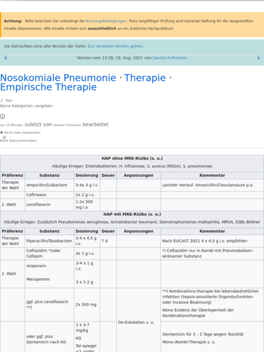Open Sandra Fuhrmann user link in version bar
The height and width of the screenshot is (352, 264).
point(170,58)
